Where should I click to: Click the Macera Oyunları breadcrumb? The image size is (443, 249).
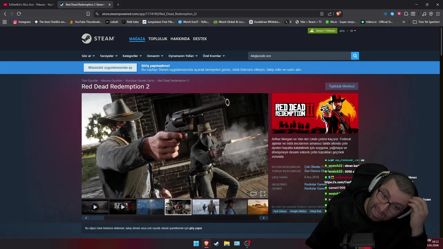(x=112, y=81)
